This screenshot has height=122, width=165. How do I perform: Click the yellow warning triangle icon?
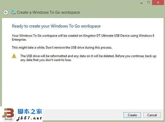[x=14, y=56]
